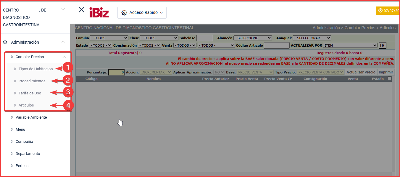This screenshot has width=400, height=177.
Task: Click the Precio Venta column header
Action: 247,79
